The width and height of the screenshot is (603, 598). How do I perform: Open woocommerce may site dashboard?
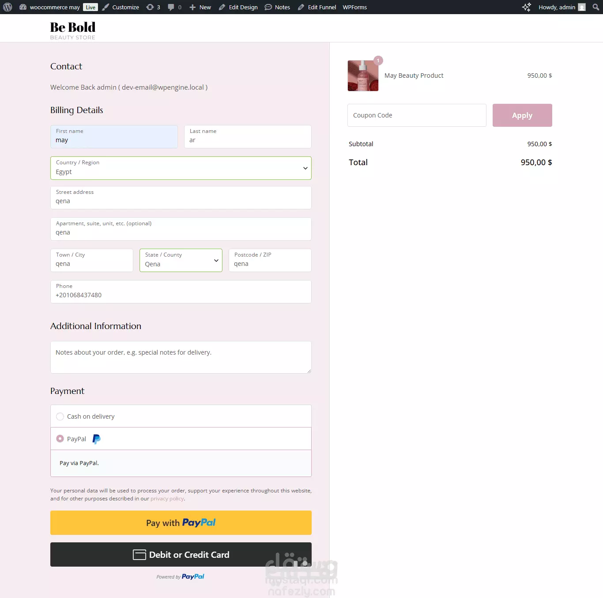pyautogui.click(x=49, y=7)
